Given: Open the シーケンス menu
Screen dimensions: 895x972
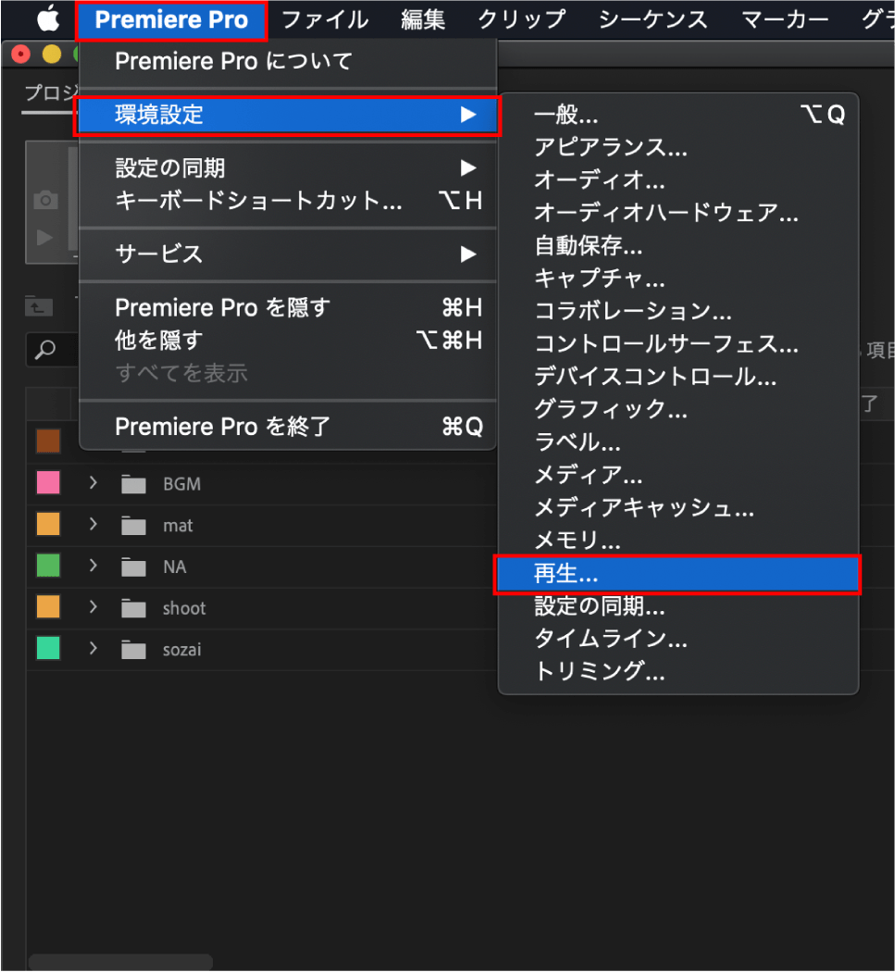Looking at the screenshot, I should click(x=653, y=19).
